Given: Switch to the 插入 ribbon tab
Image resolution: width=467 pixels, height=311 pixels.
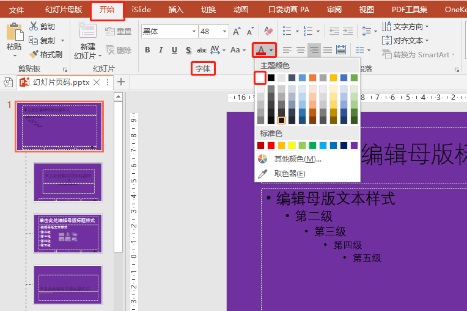Looking at the screenshot, I should [175, 10].
